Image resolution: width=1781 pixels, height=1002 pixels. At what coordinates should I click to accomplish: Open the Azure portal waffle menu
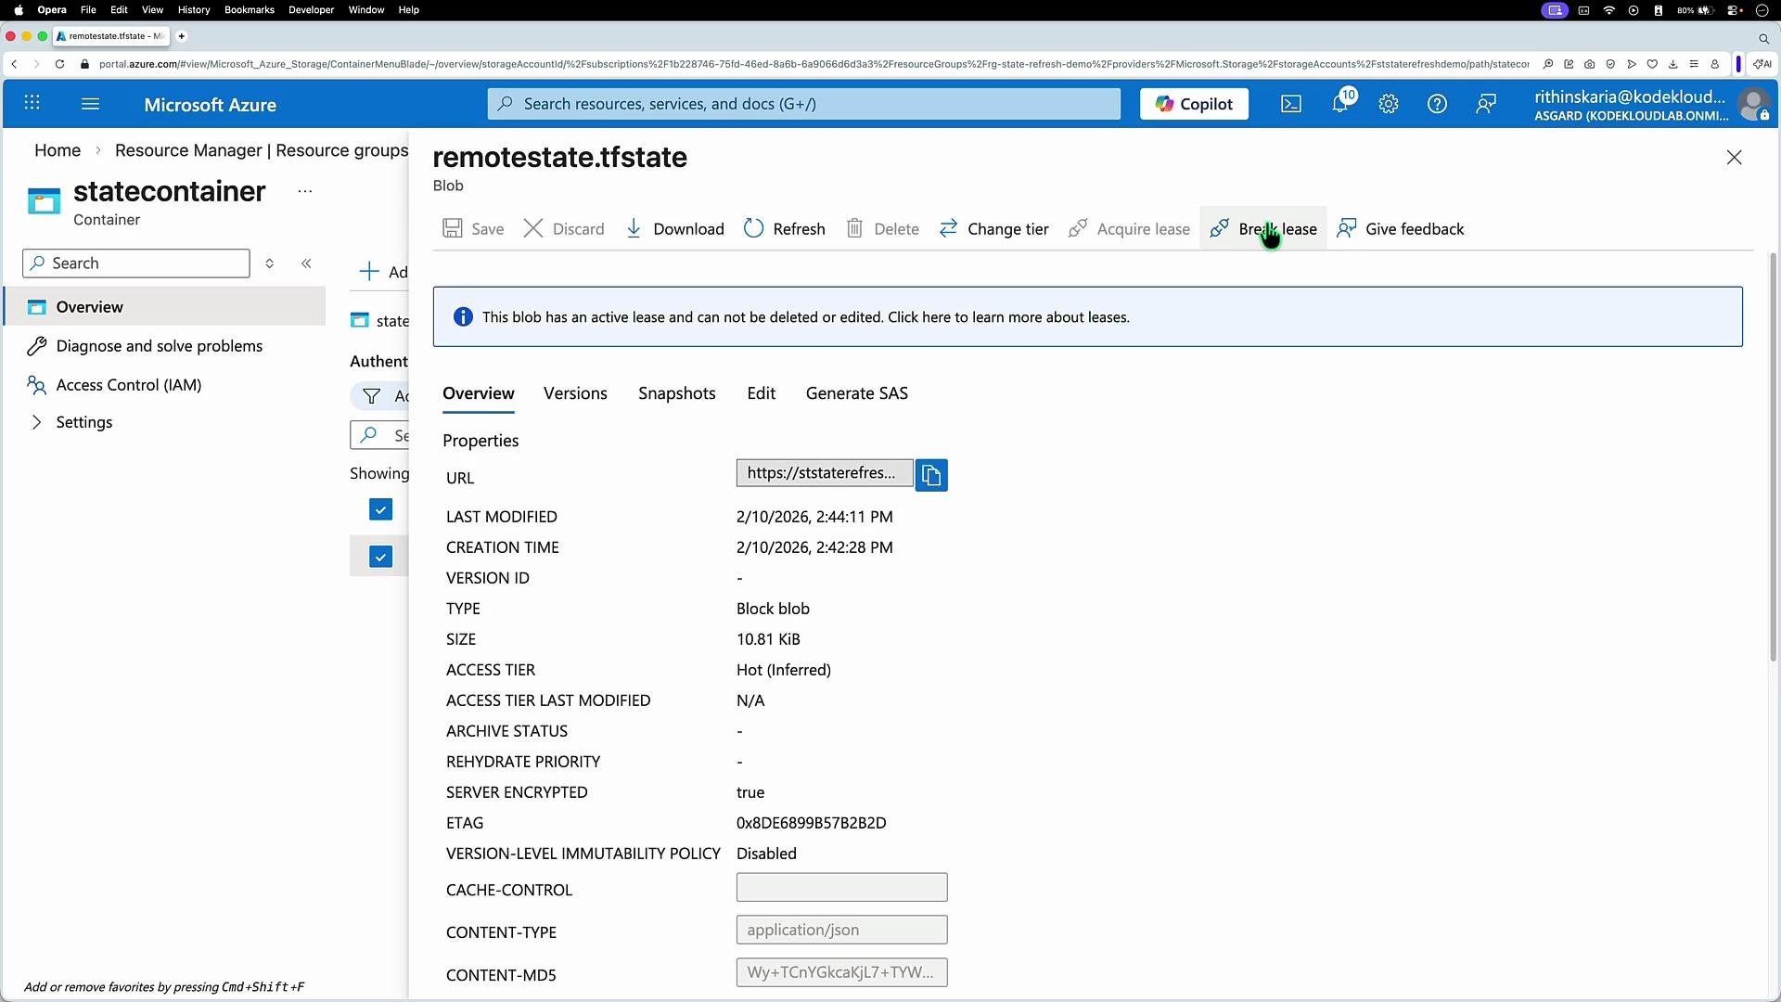(x=32, y=103)
